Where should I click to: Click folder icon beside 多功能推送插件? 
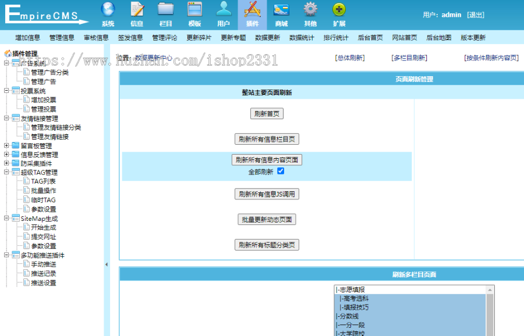coord(16,255)
